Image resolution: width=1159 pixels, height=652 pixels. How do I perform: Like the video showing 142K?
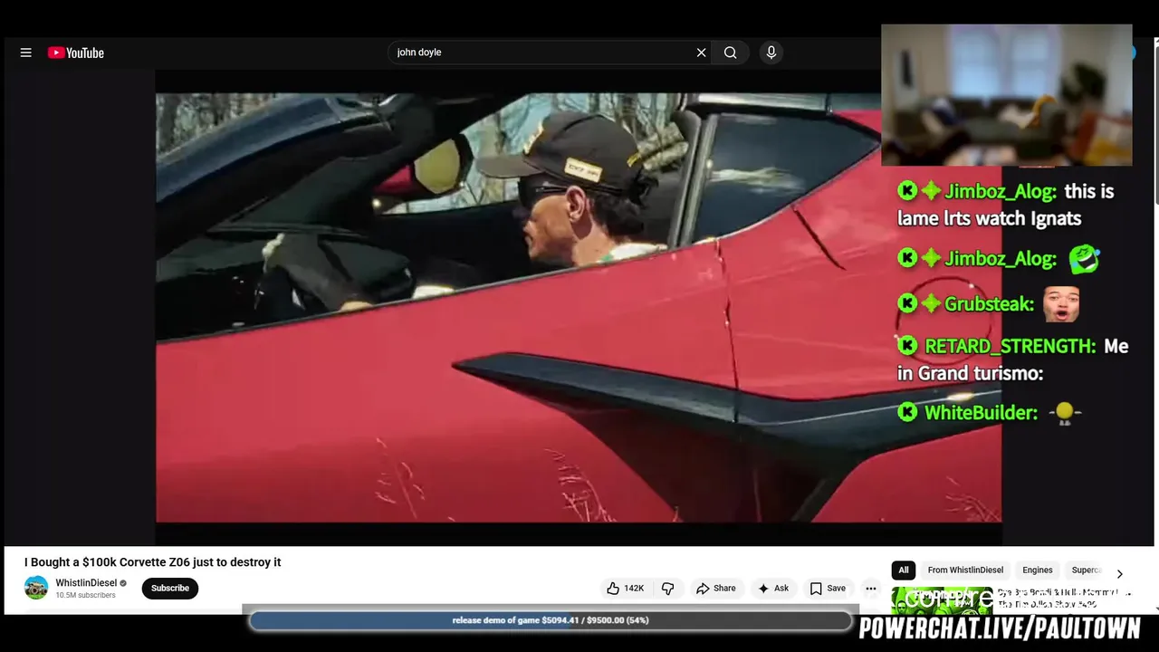[x=626, y=589]
